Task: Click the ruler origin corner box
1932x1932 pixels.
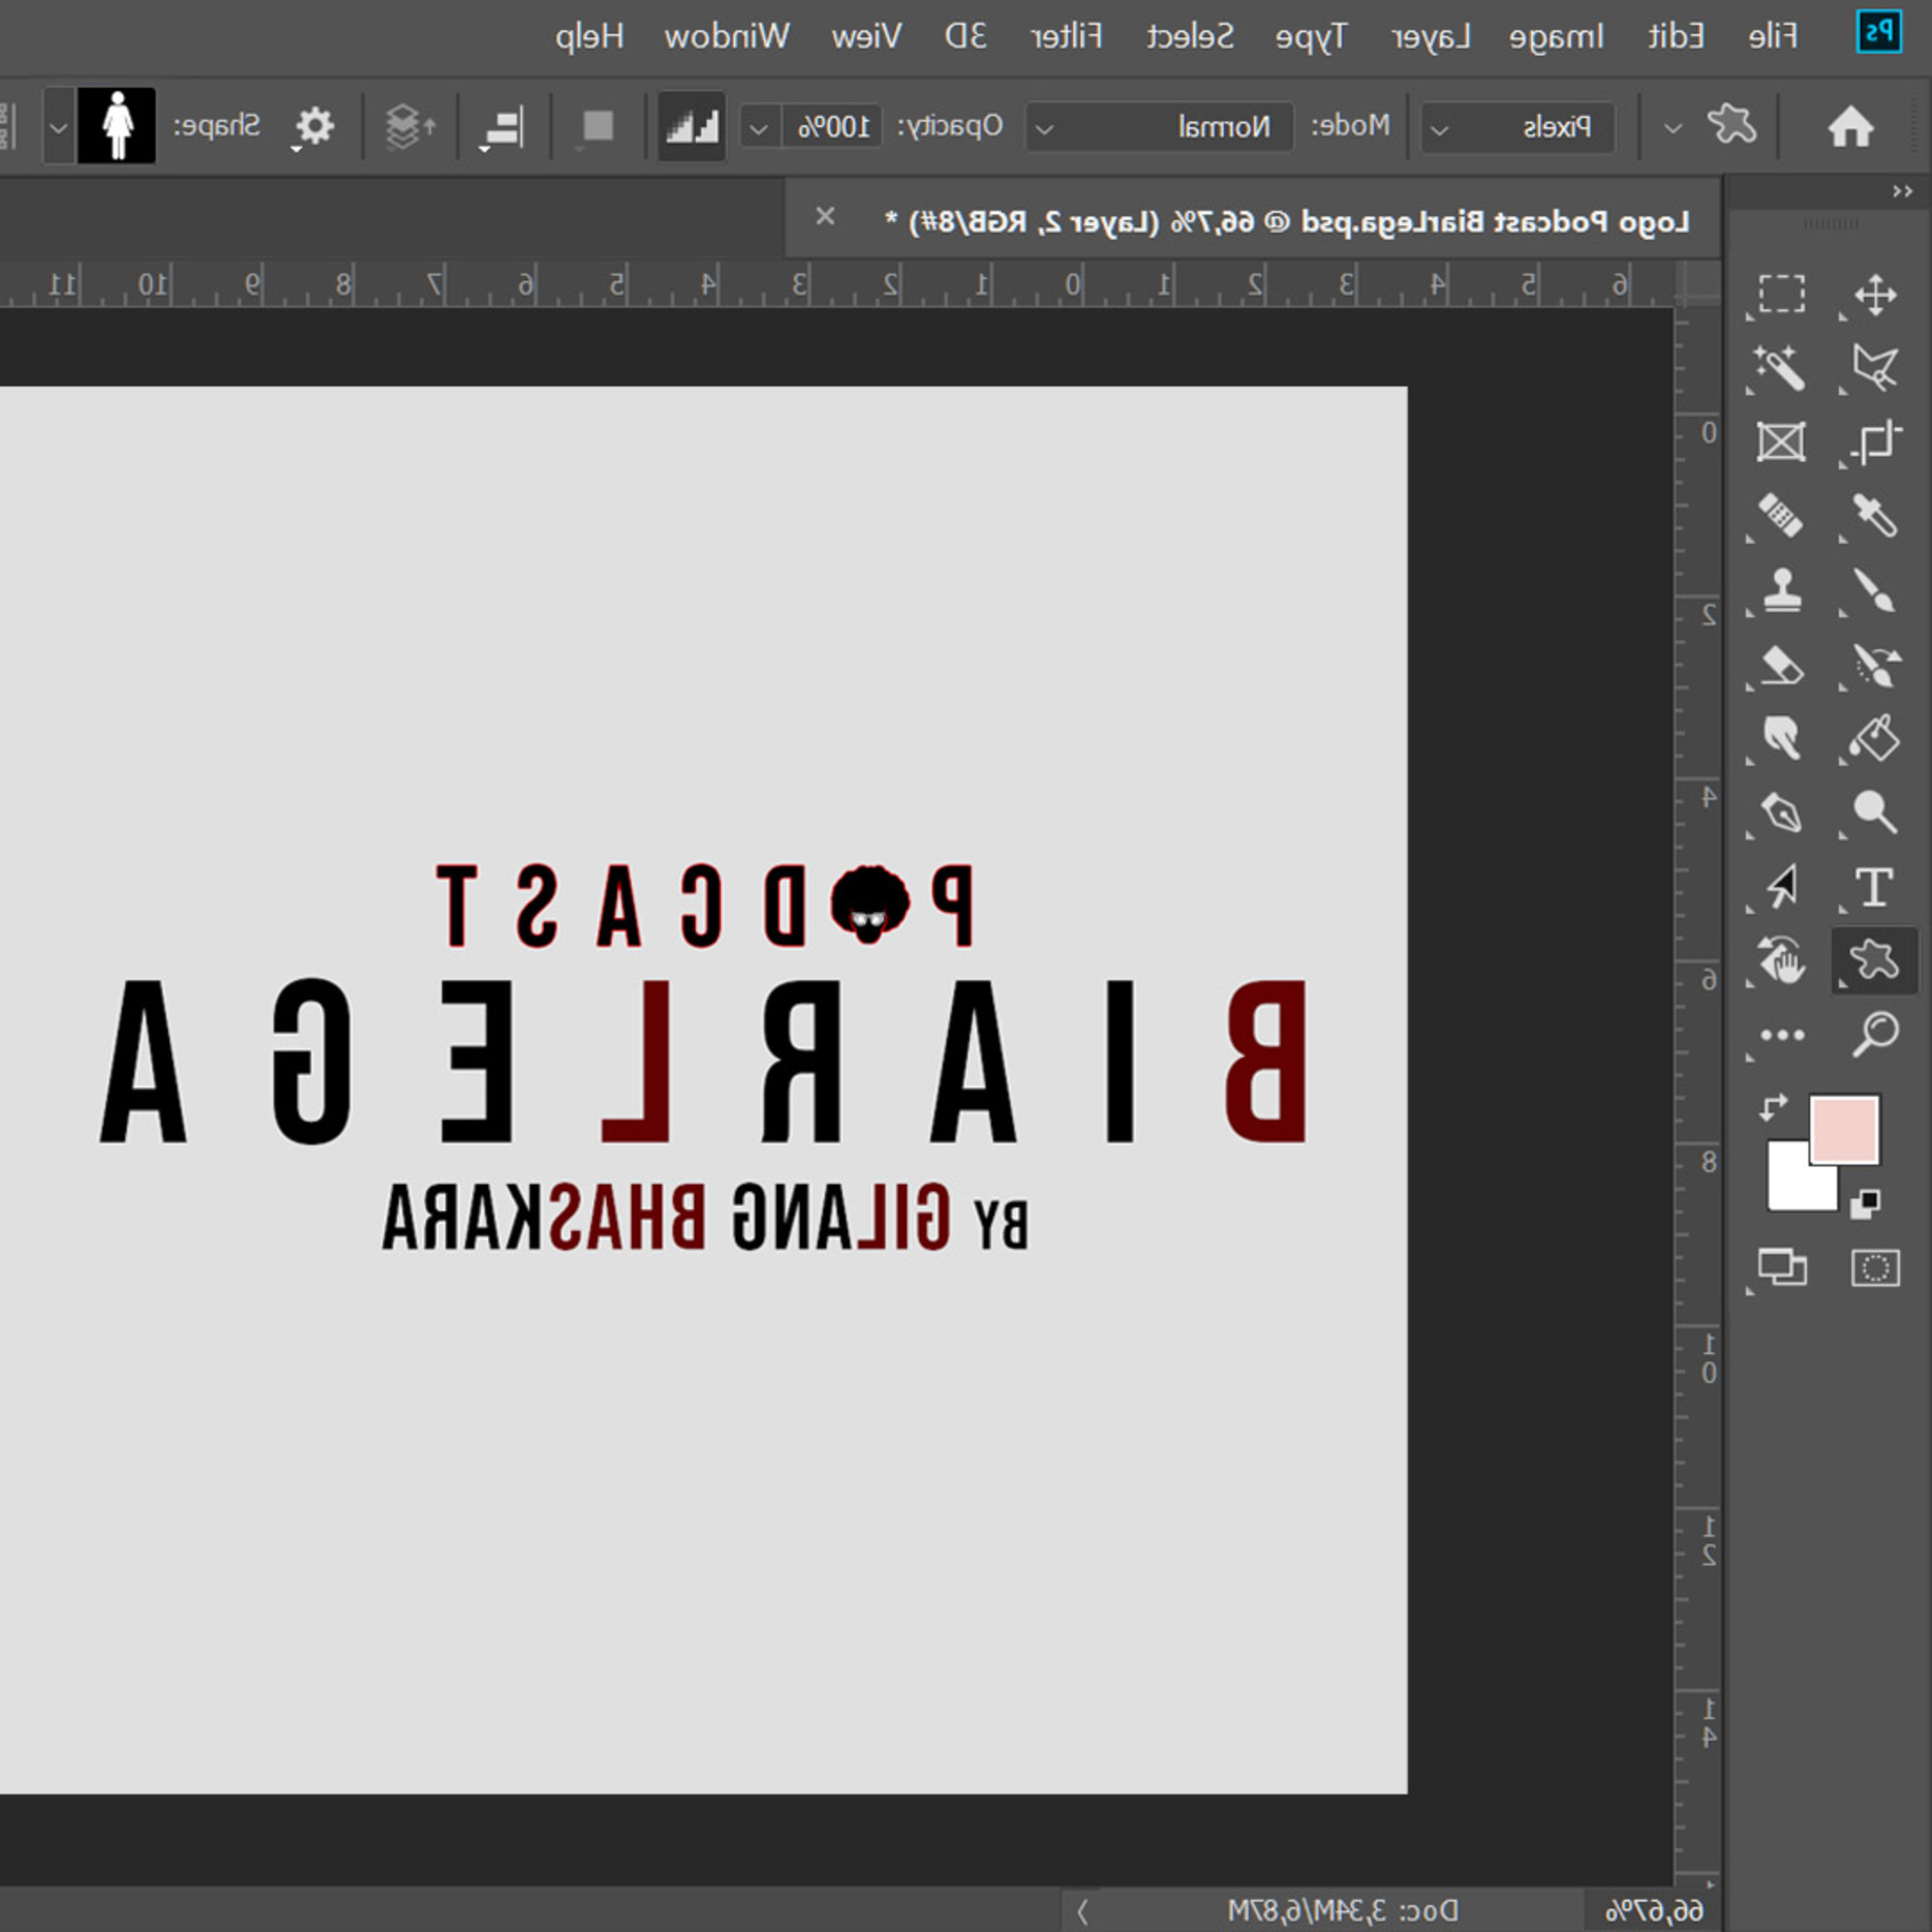Action: [1697, 283]
